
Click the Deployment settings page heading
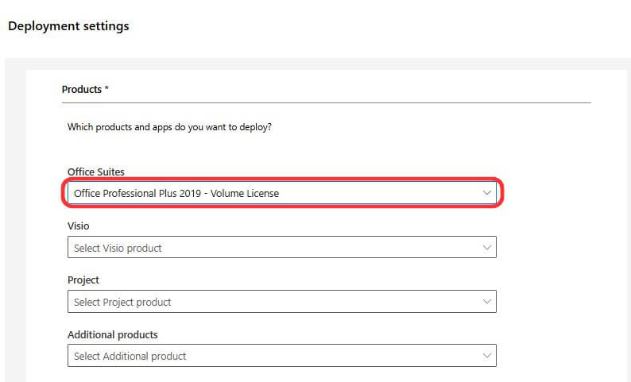click(68, 26)
